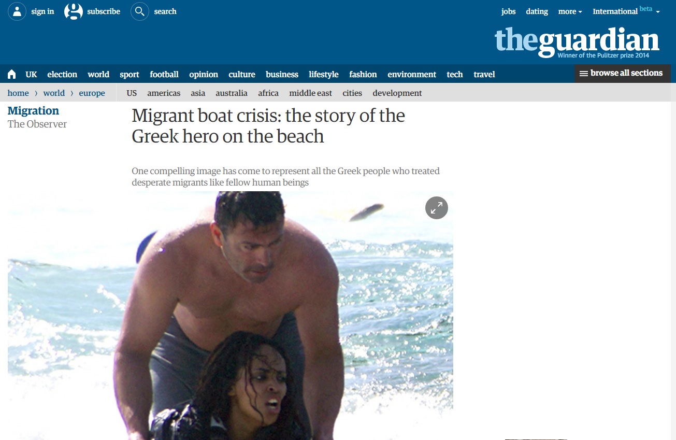
Task: Open the jobs link
Action: point(508,11)
